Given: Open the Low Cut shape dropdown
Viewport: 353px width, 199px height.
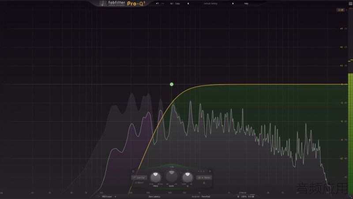Looking at the screenshot, I should [139, 178].
